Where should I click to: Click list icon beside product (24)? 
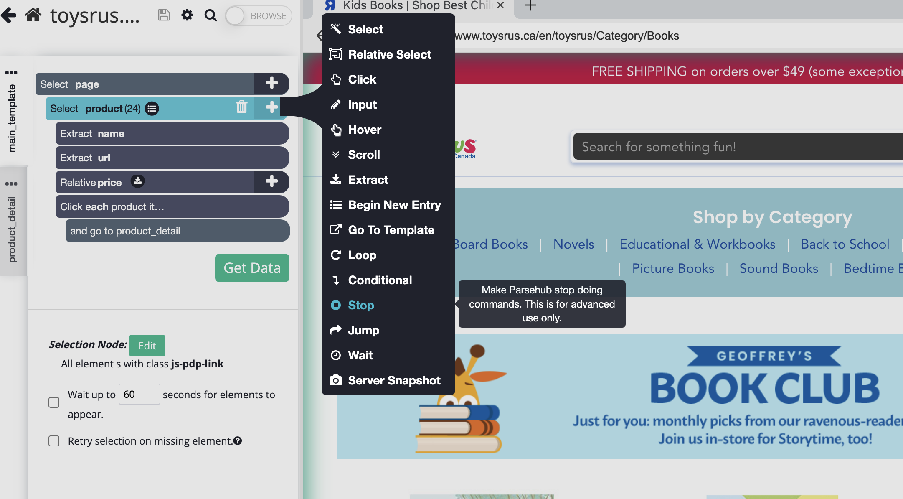pos(152,109)
